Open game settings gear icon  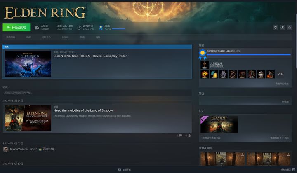tap(276, 28)
